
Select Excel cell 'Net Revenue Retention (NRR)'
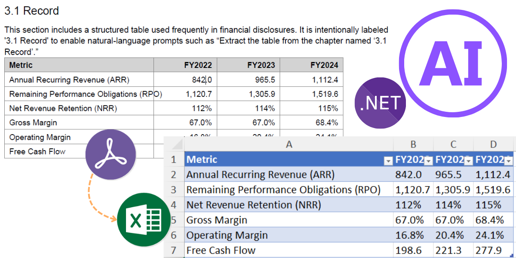(x=289, y=205)
